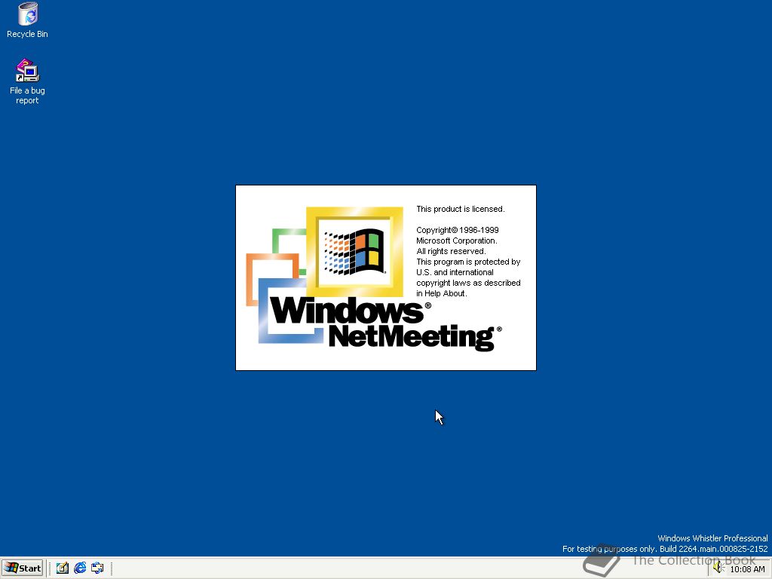
Task: Click the 'Microsoft Corporation.' text
Action: (456, 240)
